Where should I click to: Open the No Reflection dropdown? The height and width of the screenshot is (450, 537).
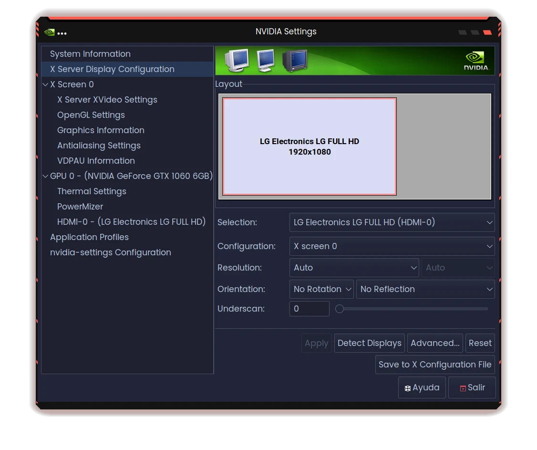click(425, 289)
